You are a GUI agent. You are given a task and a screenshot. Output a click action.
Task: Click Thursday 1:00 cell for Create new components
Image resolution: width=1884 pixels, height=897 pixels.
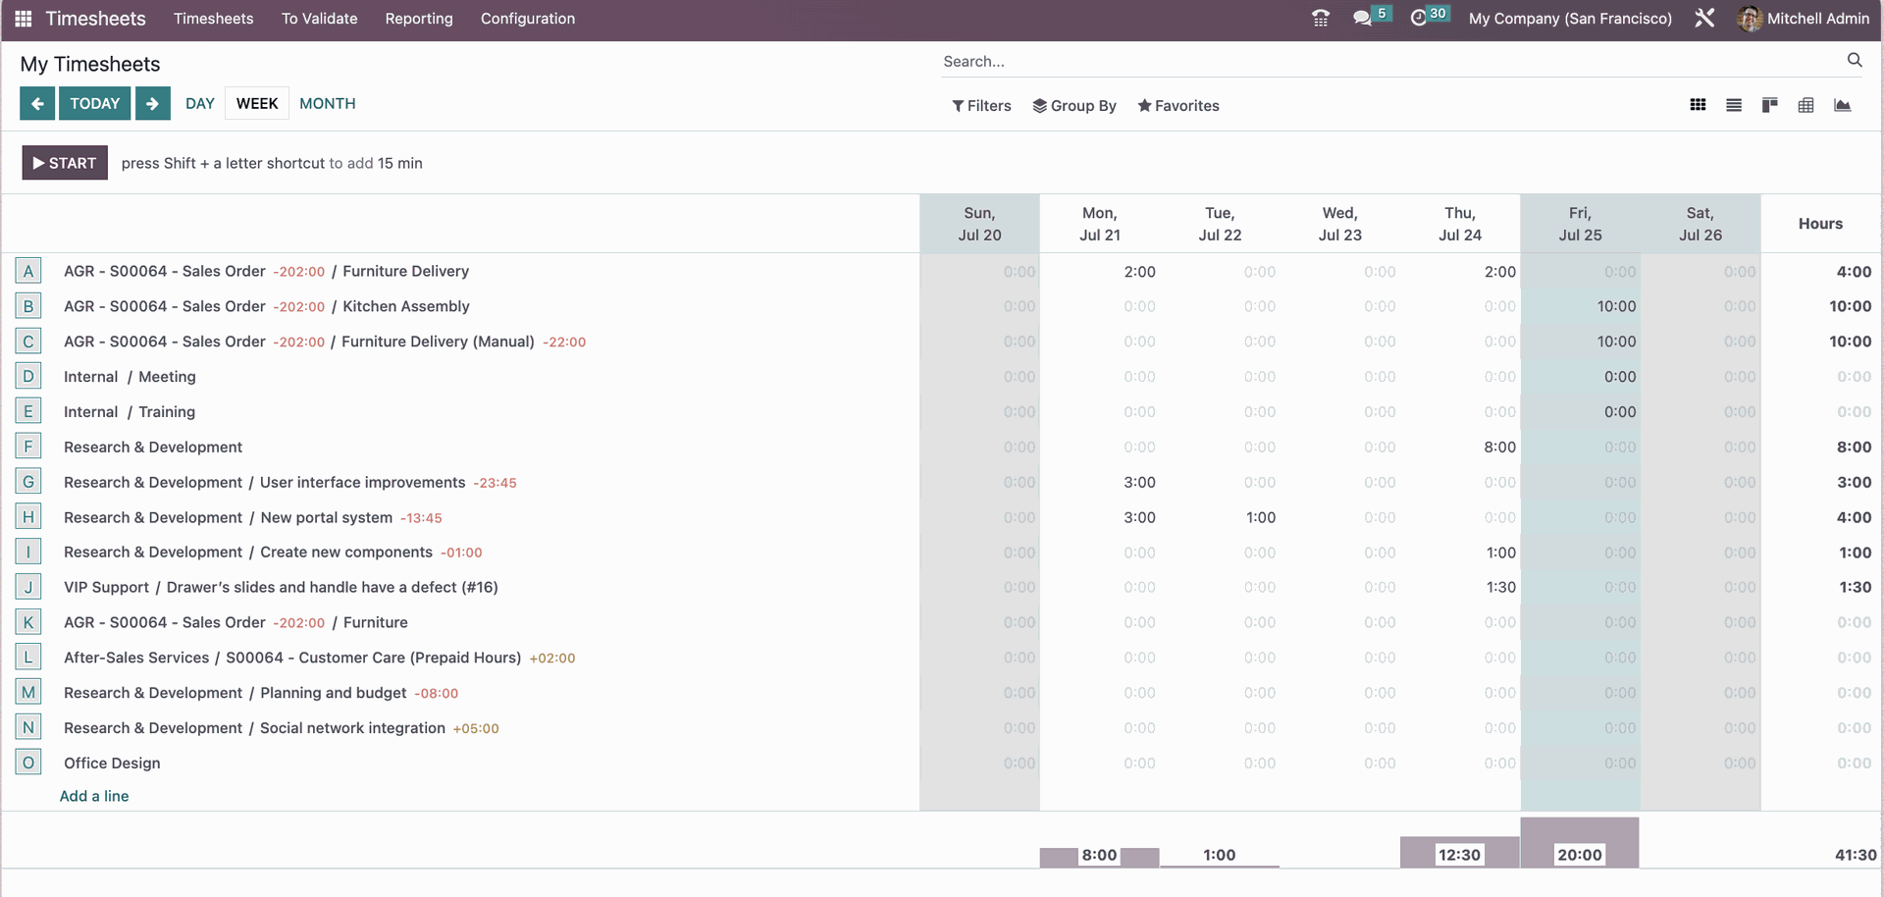point(1460,553)
